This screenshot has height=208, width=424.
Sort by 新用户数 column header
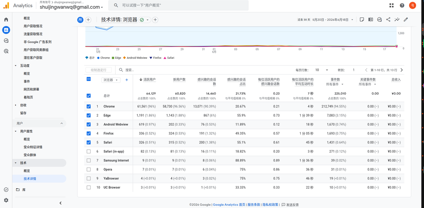pos(179,80)
